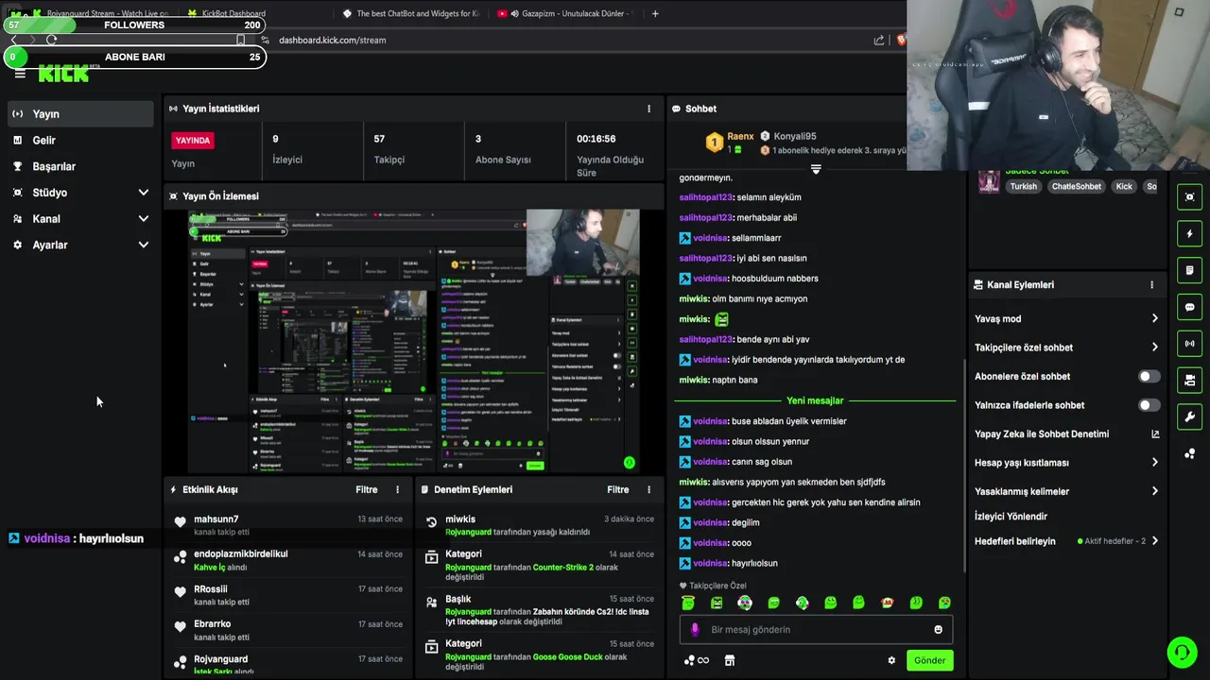Viewport: 1210px width, 680px height.
Task: Open Kanal Eylemleri three-dot menu
Action: (x=1151, y=285)
